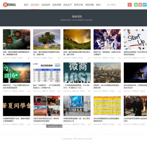
Task: Like the Monkey King article thumbs-up
Action: [x=29, y=58]
